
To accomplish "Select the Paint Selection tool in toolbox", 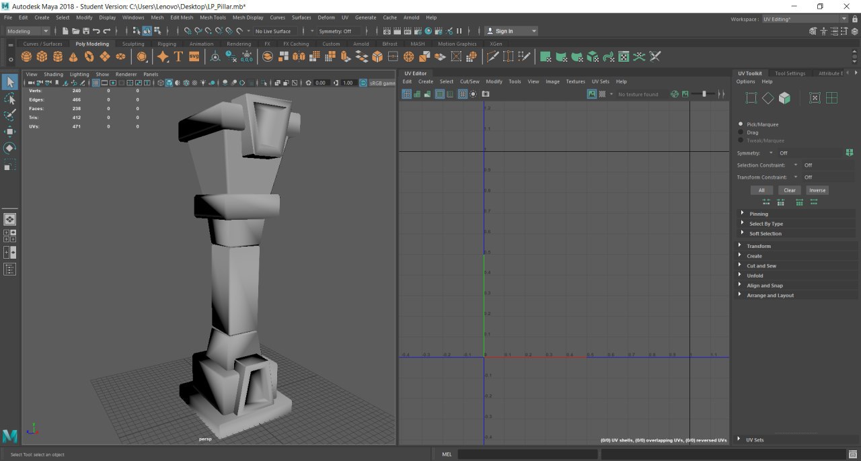I will pos(10,115).
